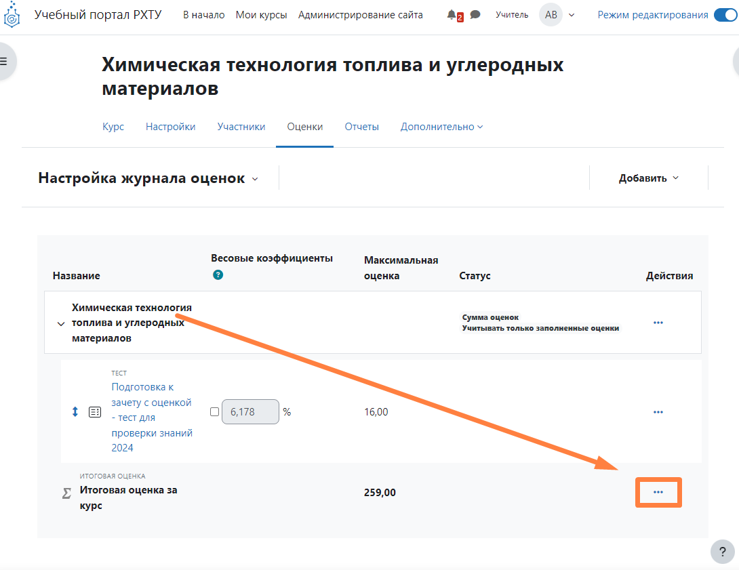The width and height of the screenshot is (739, 570).
Task: Open the Дополнительно tab menu
Action: click(441, 127)
